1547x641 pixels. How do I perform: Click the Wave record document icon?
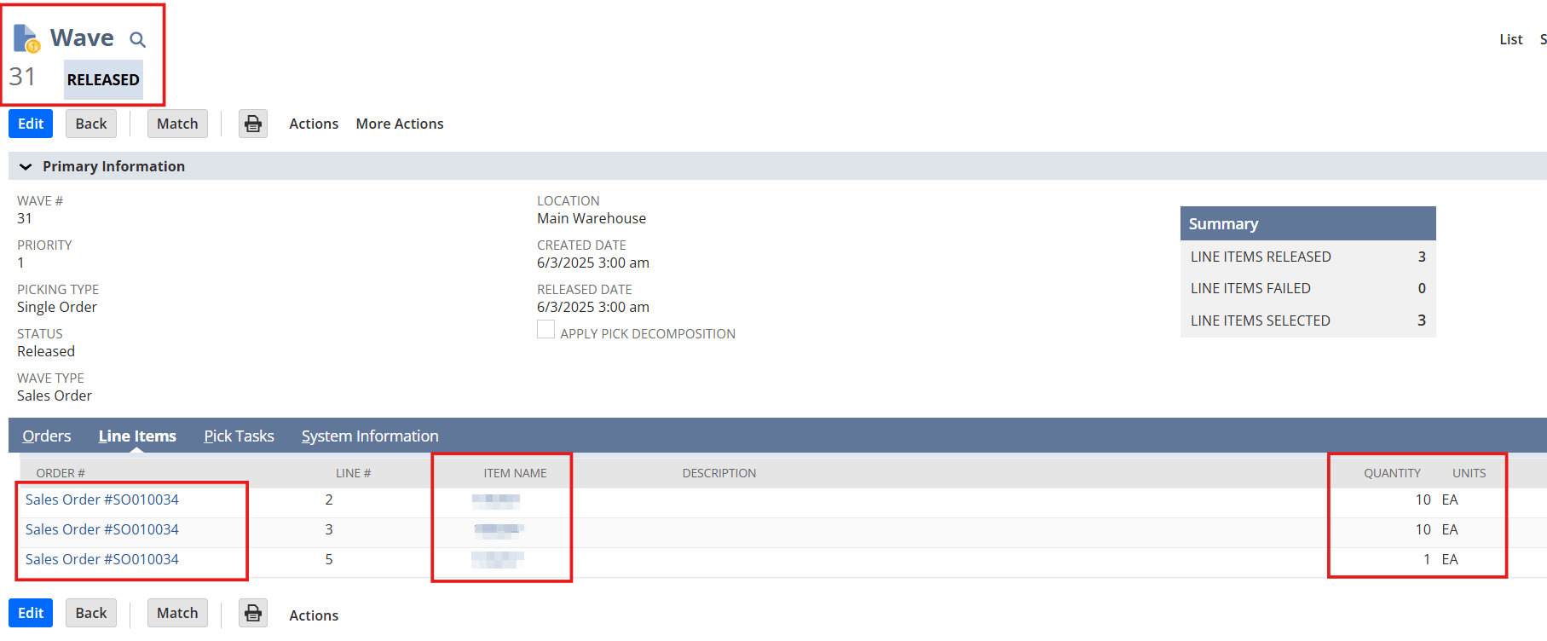point(26,38)
